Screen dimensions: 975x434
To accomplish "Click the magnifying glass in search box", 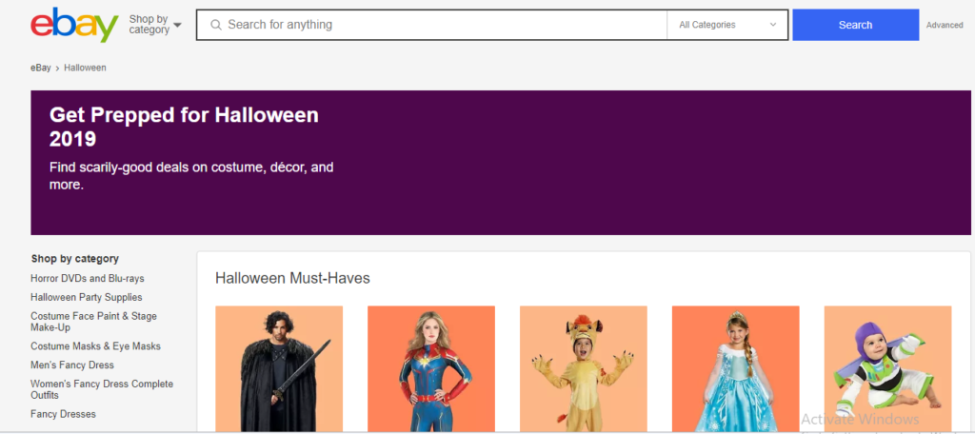I will (x=216, y=25).
